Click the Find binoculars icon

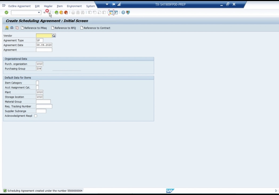(x=78, y=13)
